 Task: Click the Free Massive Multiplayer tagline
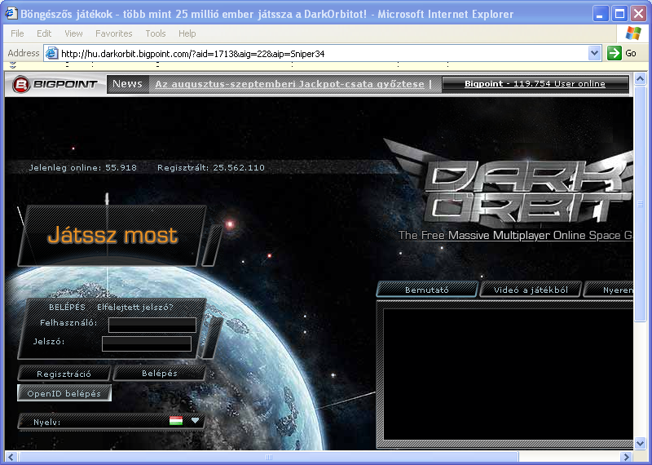[516, 235]
